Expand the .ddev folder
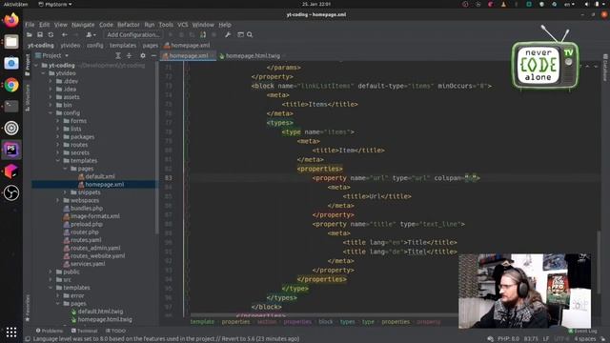Screen dimensions: 610x343 tap(51, 81)
